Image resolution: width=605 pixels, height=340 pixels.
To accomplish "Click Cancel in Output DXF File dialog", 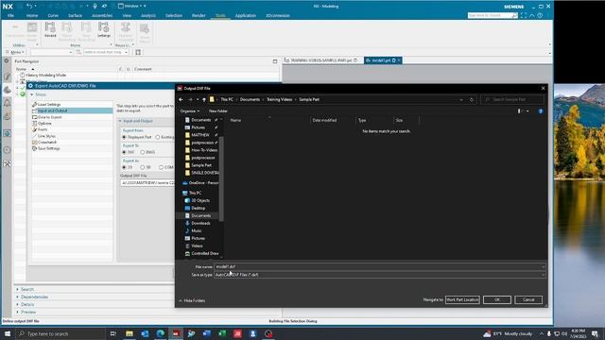I will [x=528, y=299].
